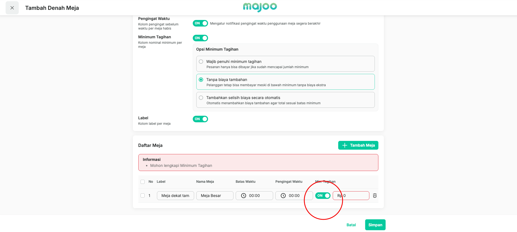The width and height of the screenshot is (517, 232).
Task: Click the clock icon in Batas Waktu
Action: [x=244, y=196]
